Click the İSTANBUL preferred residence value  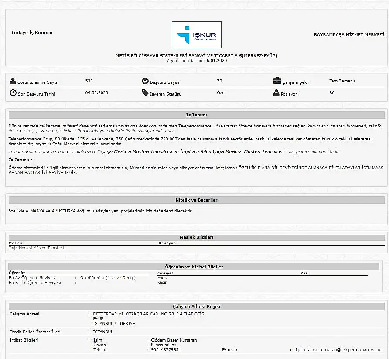coord(103,332)
